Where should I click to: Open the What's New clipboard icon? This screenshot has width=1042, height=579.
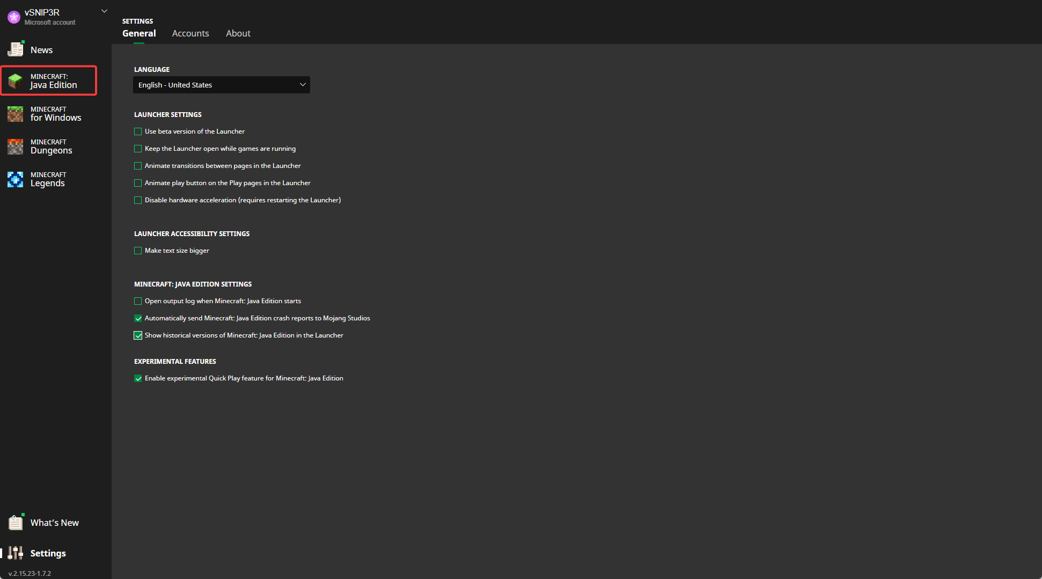[16, 522]
